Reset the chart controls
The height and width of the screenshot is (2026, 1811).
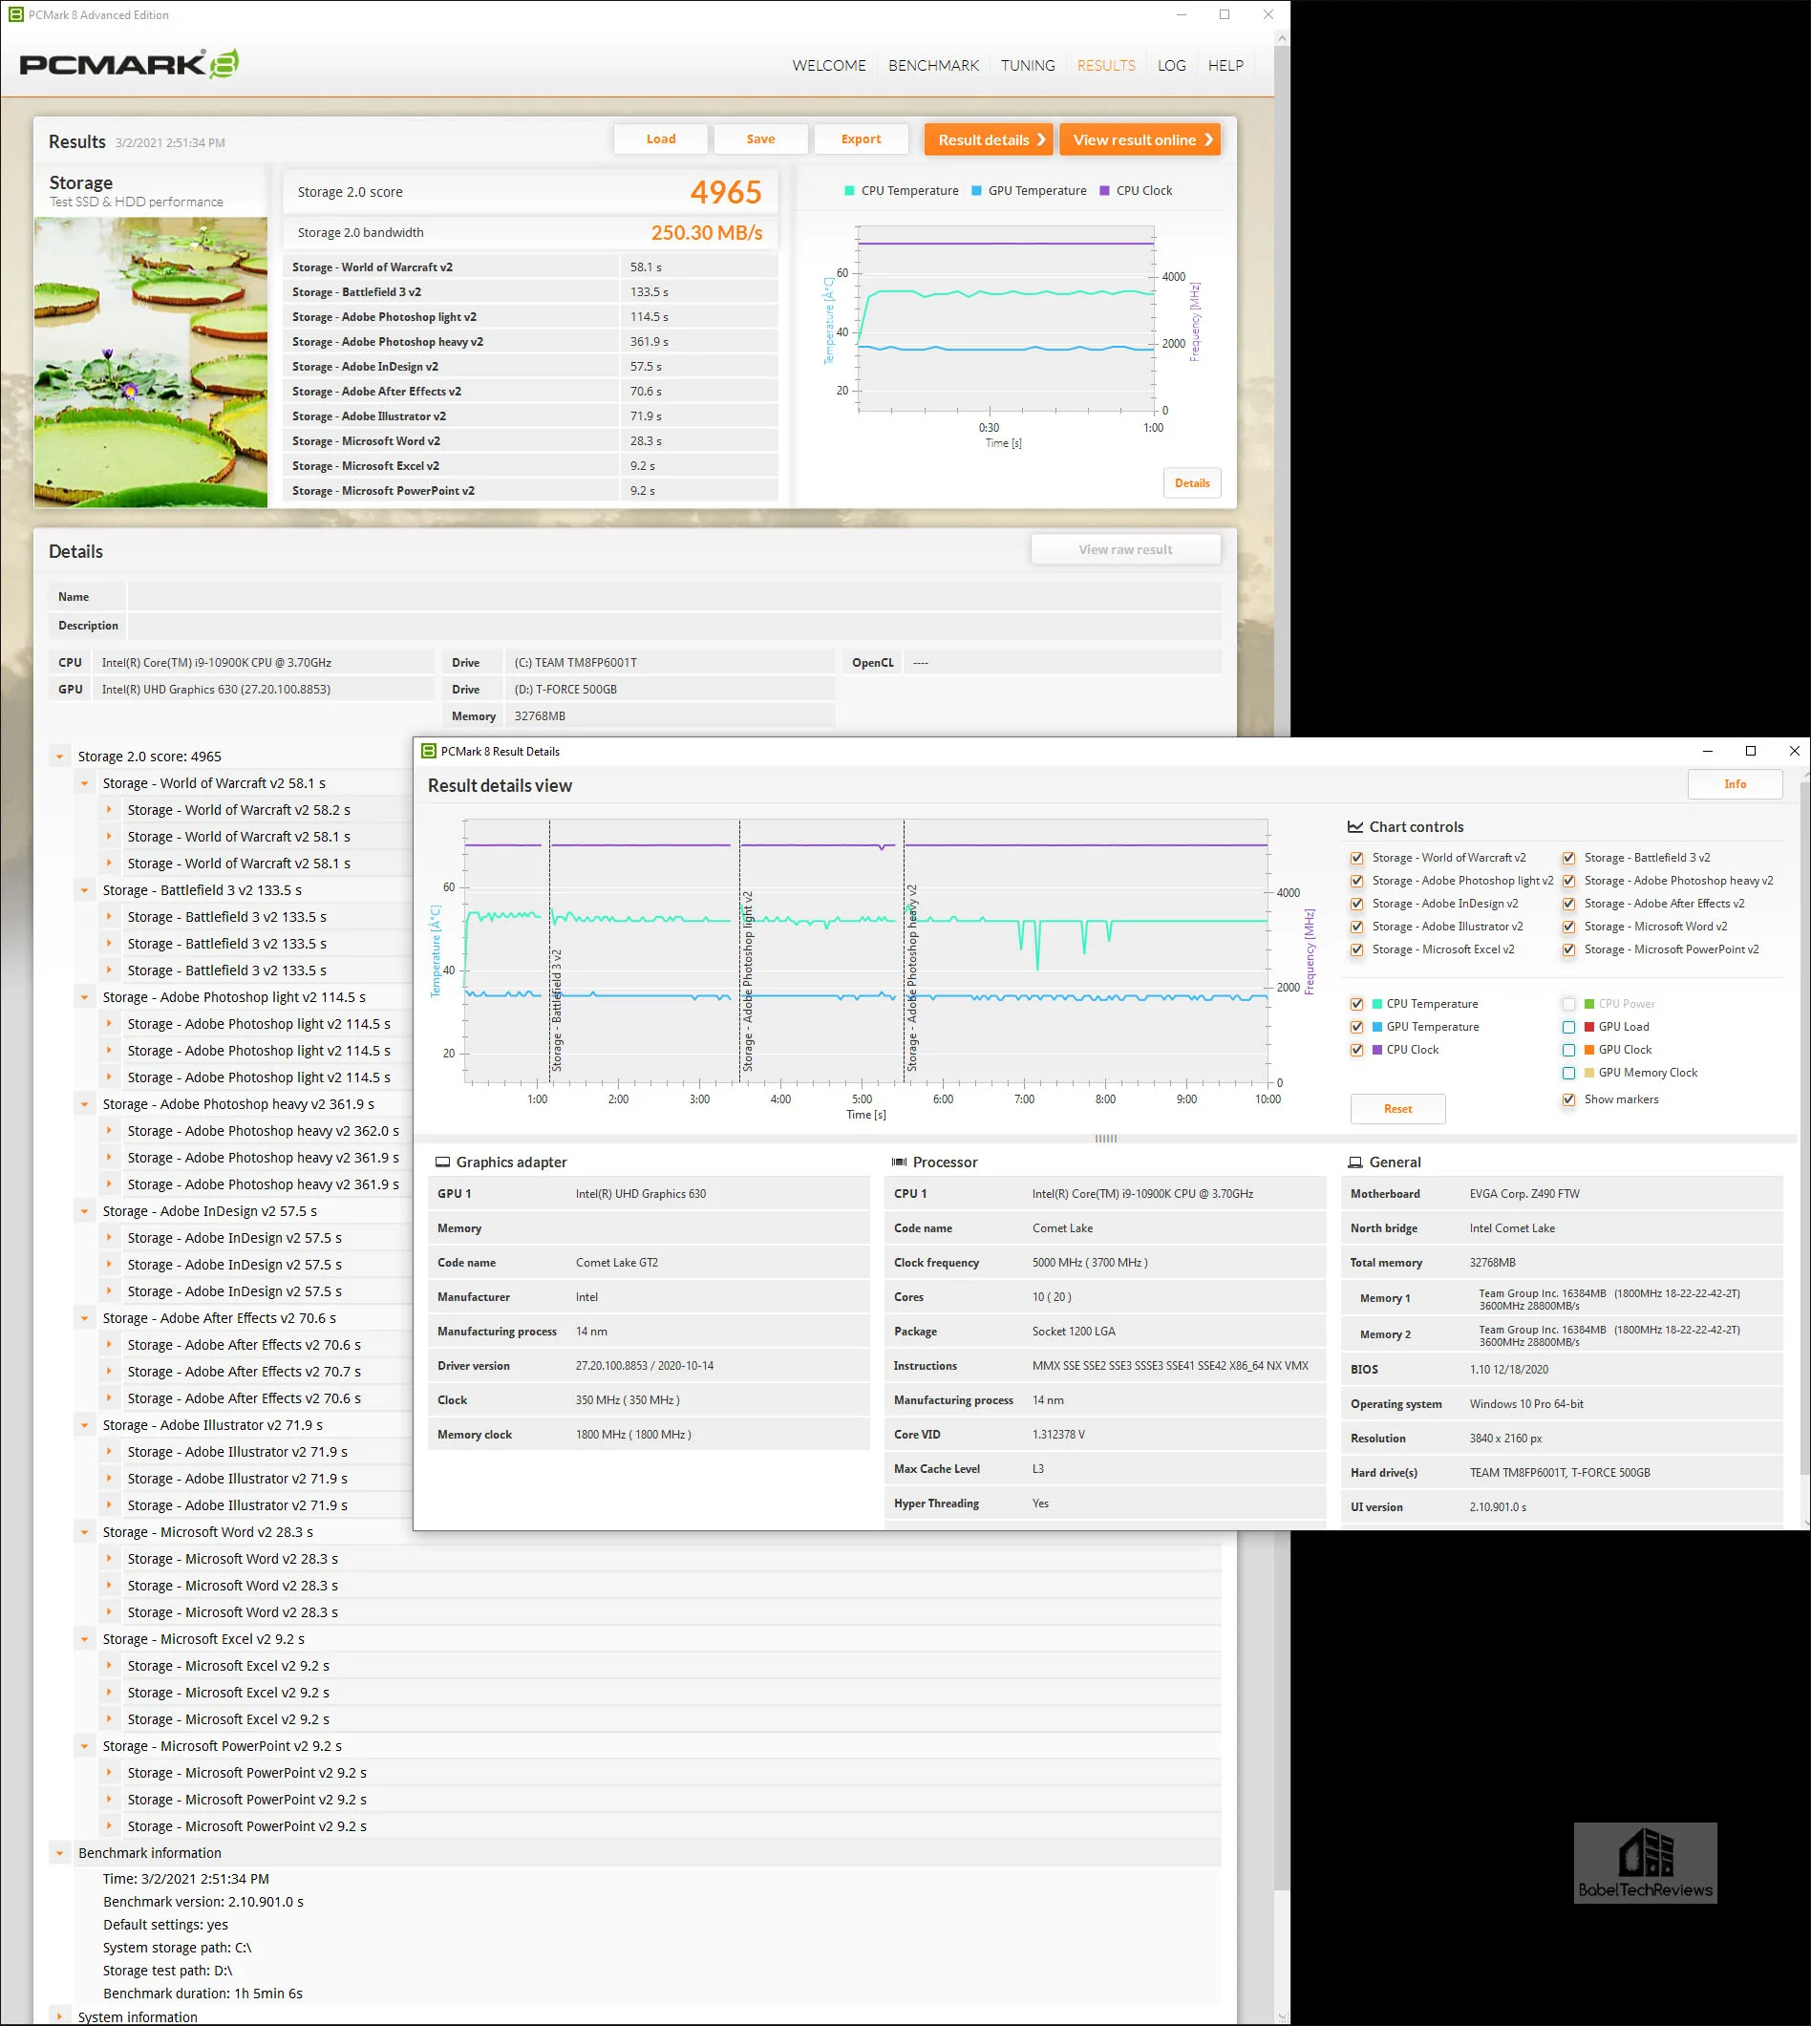click(x=1397, y=1109)
